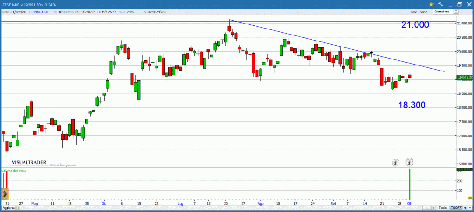The height and width of the screenshot is (212, 474).
Task: Click the opening value O: 19'175.11
Action: 107,12
